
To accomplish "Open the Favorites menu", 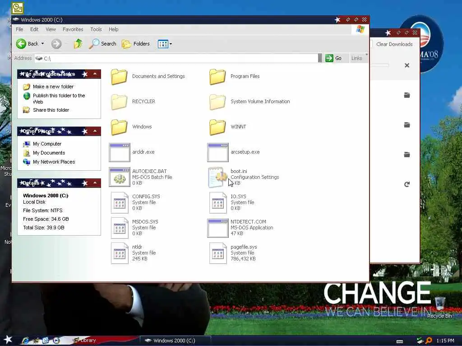I will [x=73, y=29].
